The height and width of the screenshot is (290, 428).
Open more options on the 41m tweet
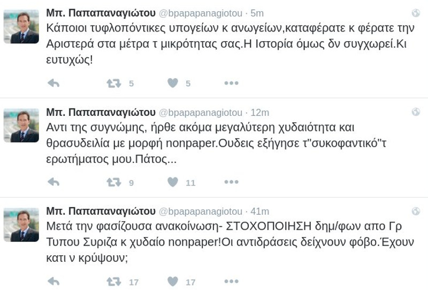click(231, 281)
